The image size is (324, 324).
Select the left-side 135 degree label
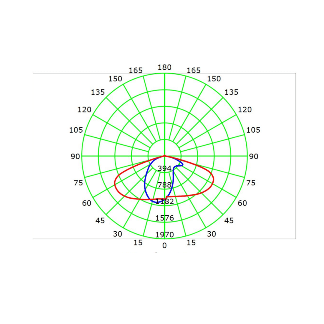click(98, 92)
